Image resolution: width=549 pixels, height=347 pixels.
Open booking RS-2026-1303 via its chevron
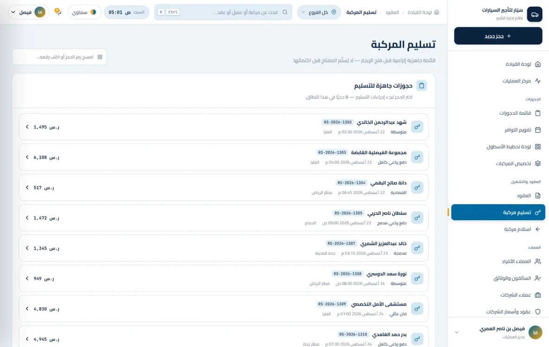tap(27, 157)
